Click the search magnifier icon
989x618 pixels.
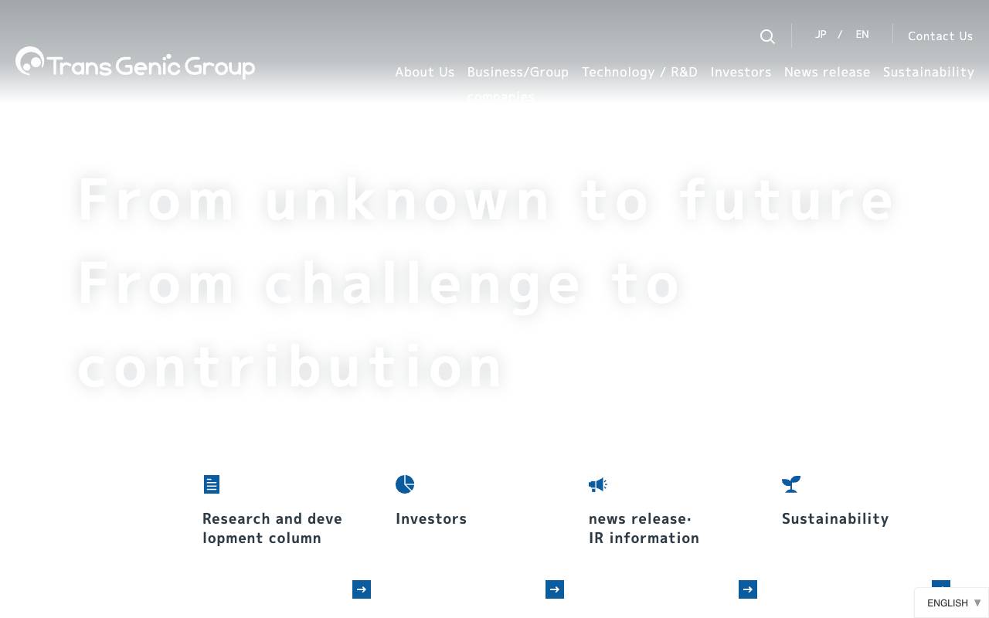767,36
